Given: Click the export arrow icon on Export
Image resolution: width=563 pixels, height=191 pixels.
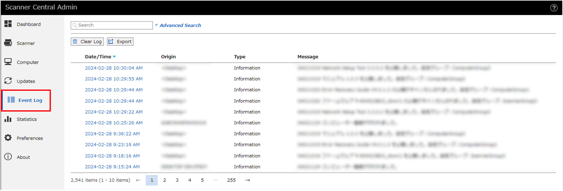Looking at the screenshot, I should point(111,42).
